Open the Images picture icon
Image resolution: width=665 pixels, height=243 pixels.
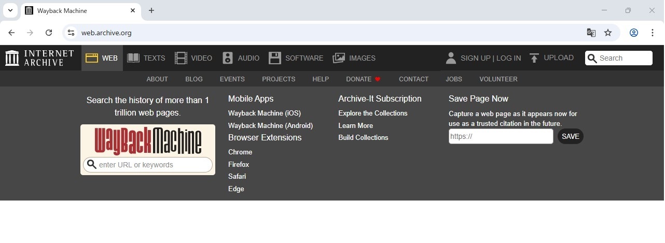(x=339, y=58)
